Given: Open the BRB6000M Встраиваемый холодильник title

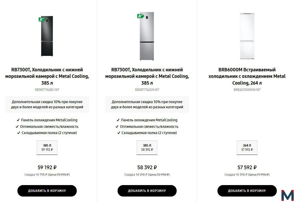Looking at the screenshot, I should [x=247, y=76].
